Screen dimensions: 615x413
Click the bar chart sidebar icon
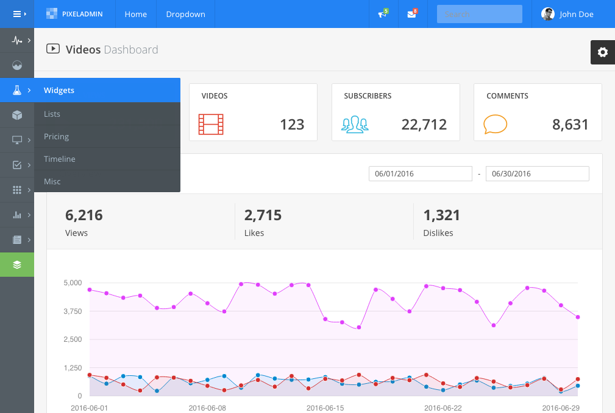point(17,215)
